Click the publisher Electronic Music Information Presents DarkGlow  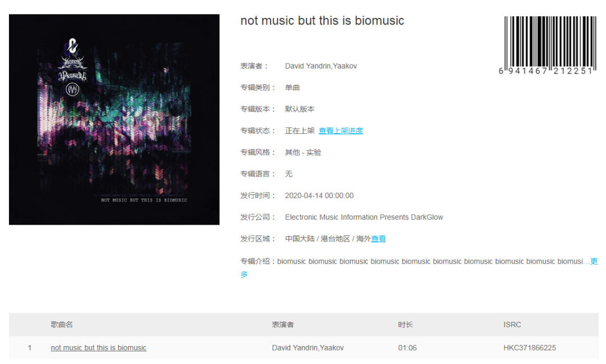364,217
